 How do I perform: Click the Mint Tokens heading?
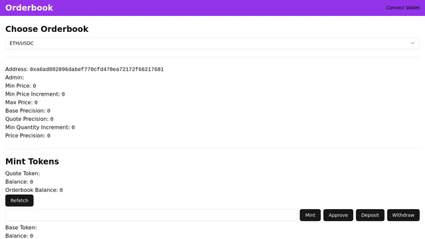point(32,161)
